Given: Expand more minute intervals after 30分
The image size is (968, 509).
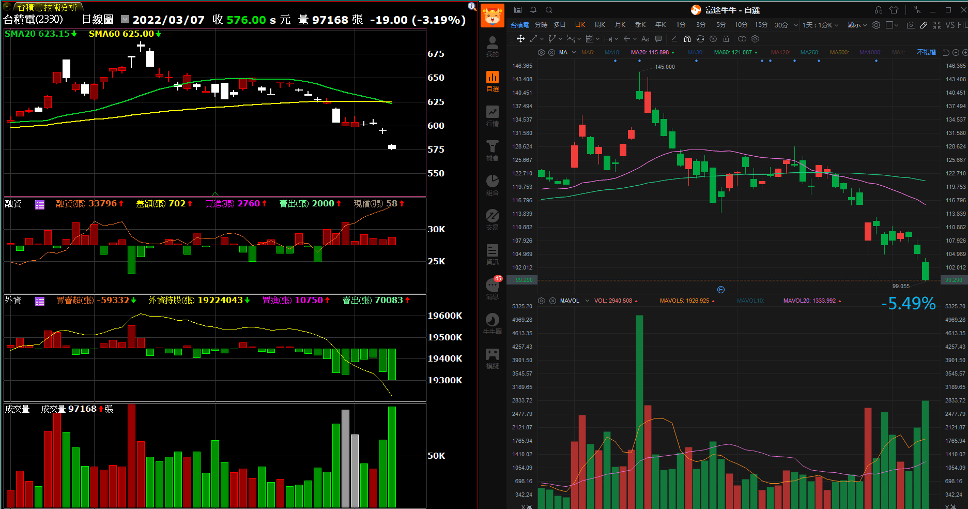Looking at the screenshot, I should pos(796,25).
